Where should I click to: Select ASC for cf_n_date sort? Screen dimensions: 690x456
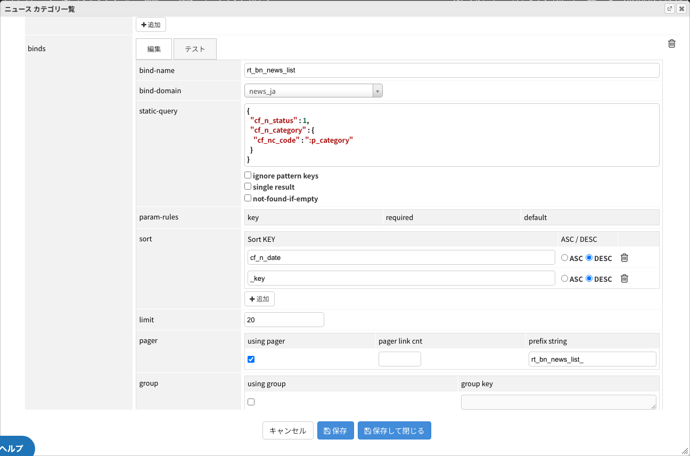point(564,258)
